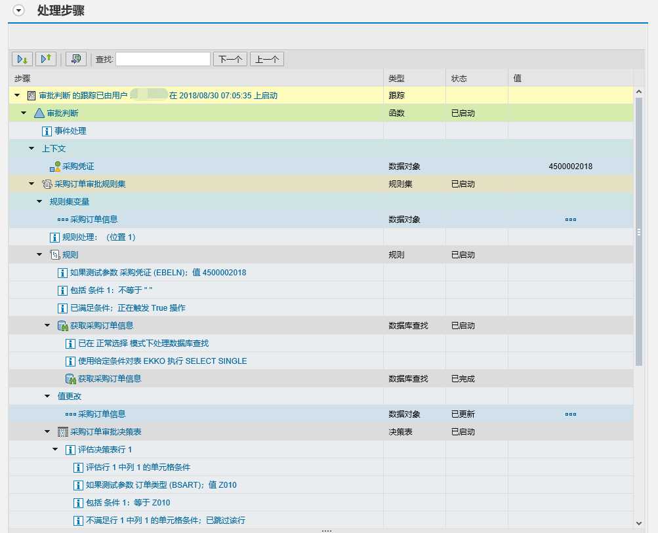The height and width of the screenshot is (533, 658).
Task: Click the data object icon beside 采购凭证
Action: coord(55,167)
